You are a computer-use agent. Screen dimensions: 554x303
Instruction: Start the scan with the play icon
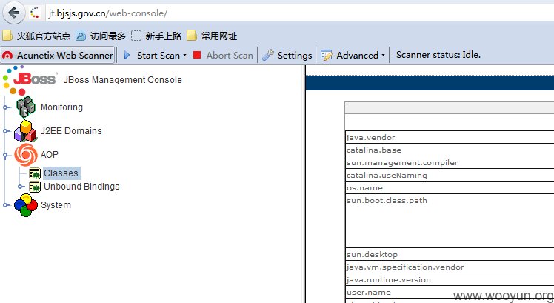coord(127,55)
